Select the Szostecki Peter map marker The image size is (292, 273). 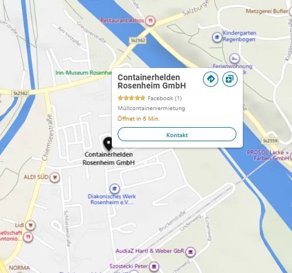pos(154,266)
